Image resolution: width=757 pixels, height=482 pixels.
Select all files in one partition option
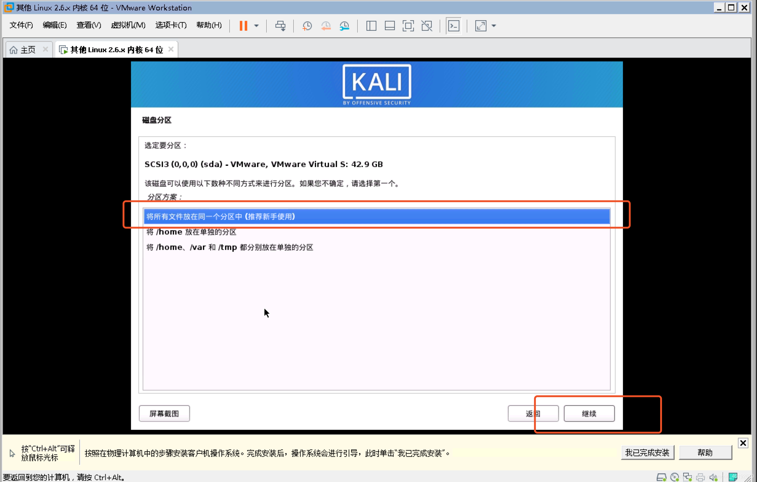[221, 216]
